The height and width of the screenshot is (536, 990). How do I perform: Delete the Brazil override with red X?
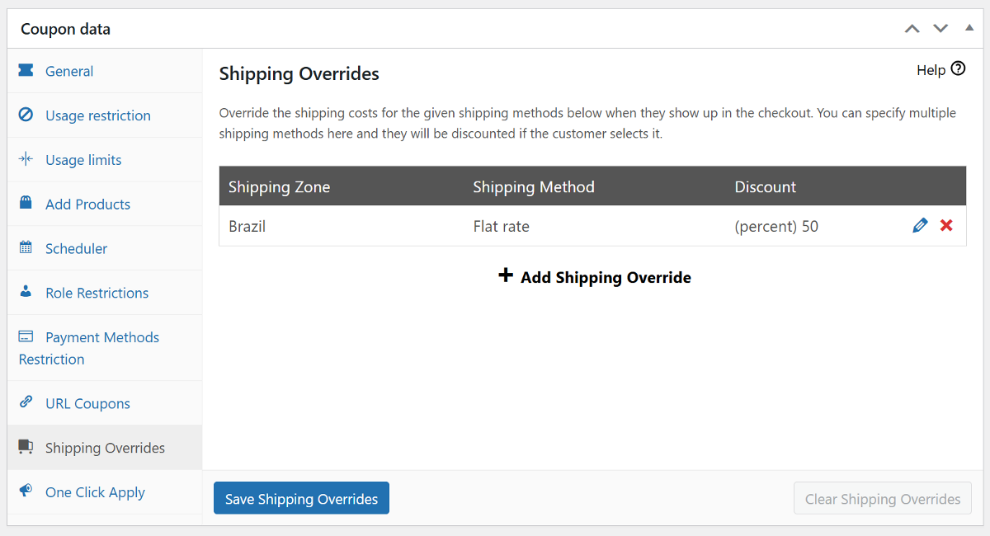point(946,226)
